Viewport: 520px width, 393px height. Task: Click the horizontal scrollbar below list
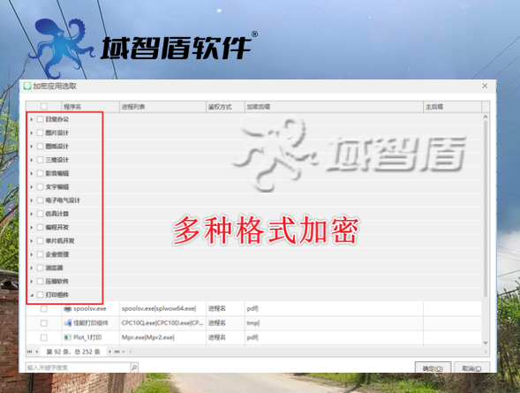tap(308, 351)
